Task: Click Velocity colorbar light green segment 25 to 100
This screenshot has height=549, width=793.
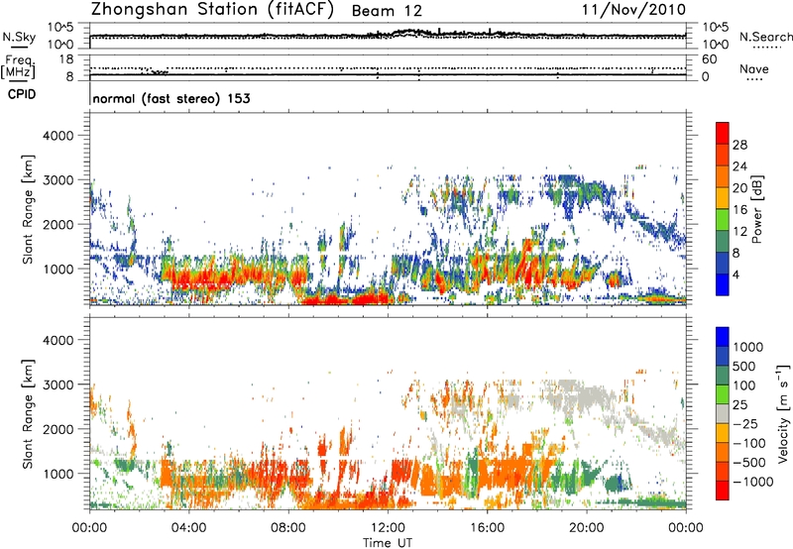Action: 723,394
